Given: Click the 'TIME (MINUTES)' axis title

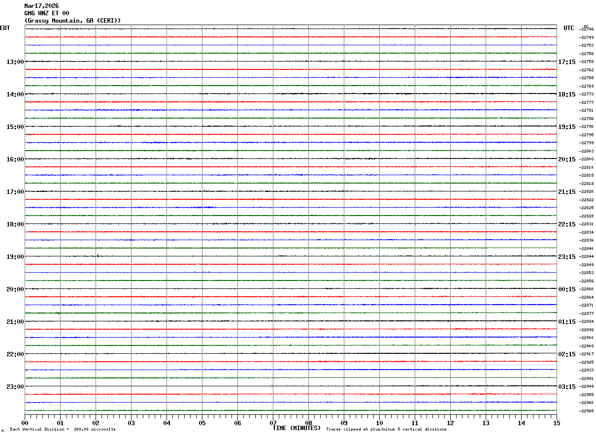Looking at the screenshot, I should click(297, 428).
